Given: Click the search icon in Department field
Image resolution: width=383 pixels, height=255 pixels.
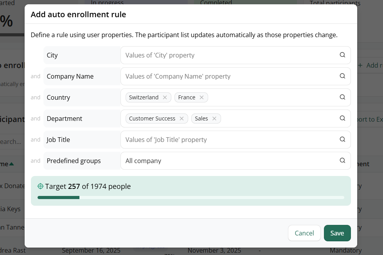Looking at the screenshot, I should coord(342,119).
